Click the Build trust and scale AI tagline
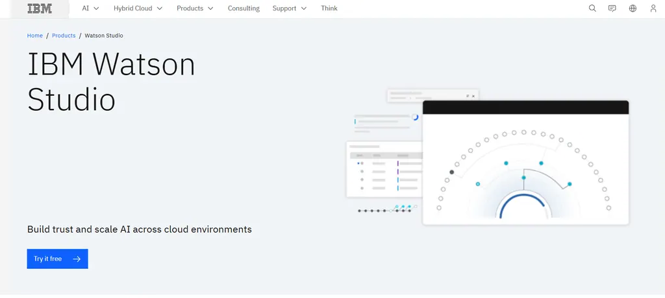Viewport: 665px width, 298px height. click(x=140, y=229)
